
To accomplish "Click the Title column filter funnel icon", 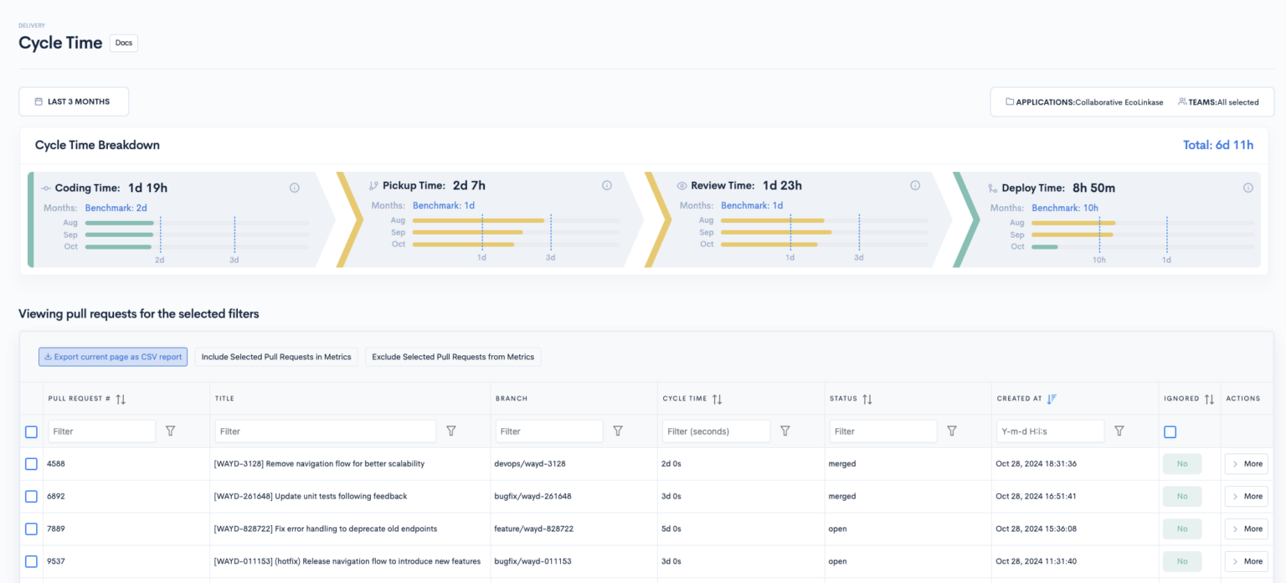I will coord(451,431).
